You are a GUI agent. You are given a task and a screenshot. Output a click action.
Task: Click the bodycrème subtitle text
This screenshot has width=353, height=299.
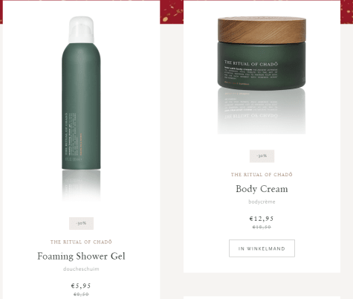(262, 202)
